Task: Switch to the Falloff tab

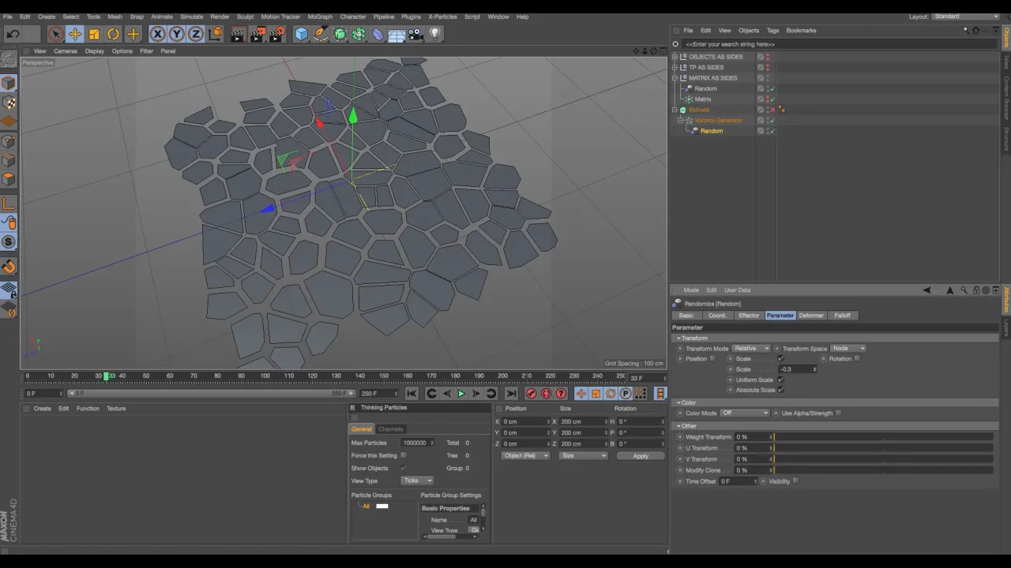Action: point(842,316)
